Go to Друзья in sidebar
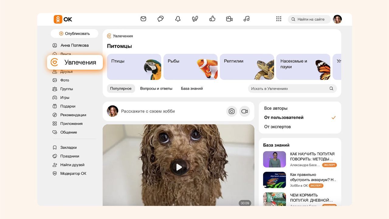 tap(63, 71)
